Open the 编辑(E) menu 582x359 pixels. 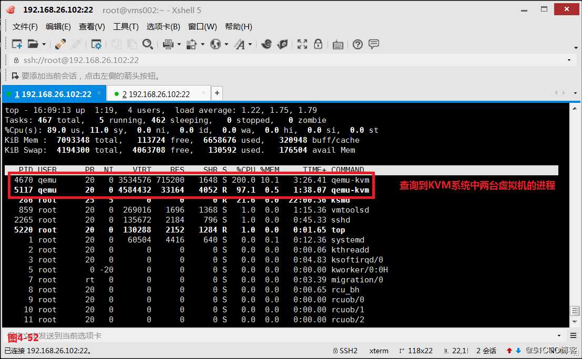pos(58,27)
